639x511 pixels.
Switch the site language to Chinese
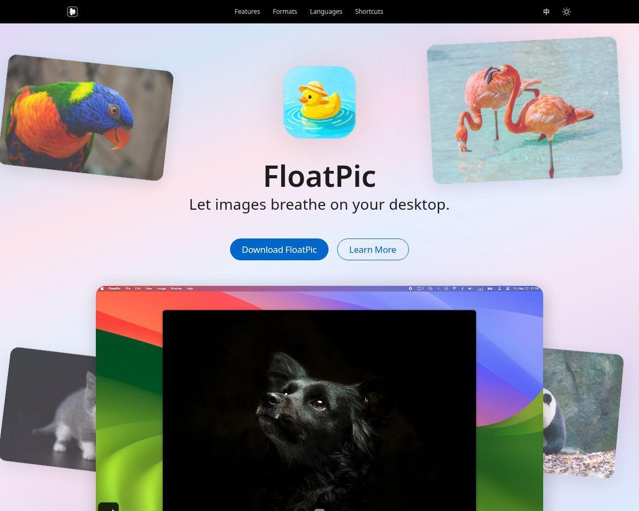point(546,12)
